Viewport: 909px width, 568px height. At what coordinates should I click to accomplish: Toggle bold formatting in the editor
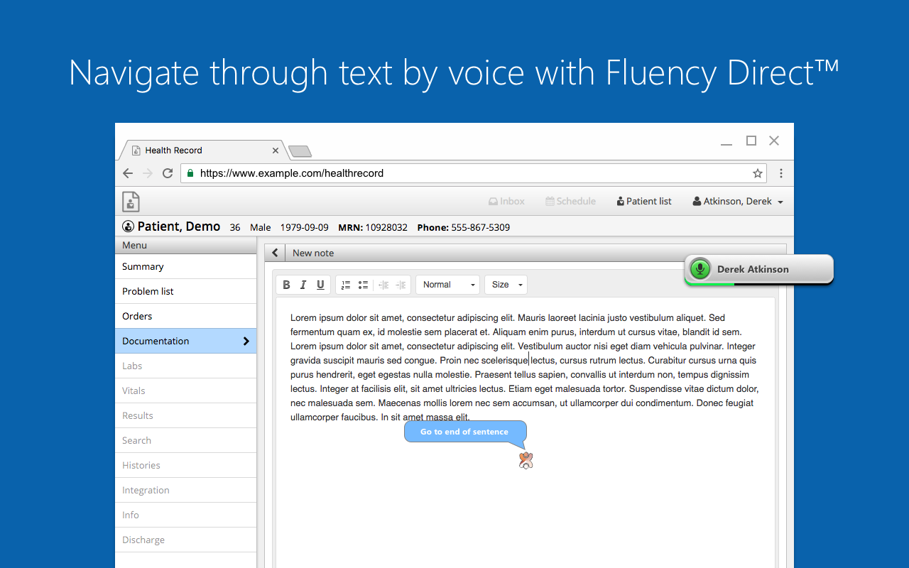coord(286,284)
